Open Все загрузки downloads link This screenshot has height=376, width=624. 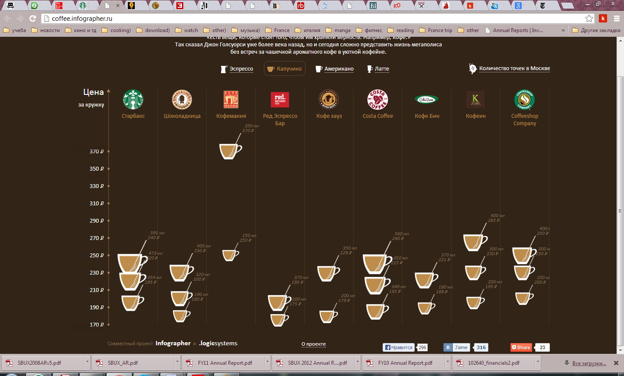pos(589,363)
